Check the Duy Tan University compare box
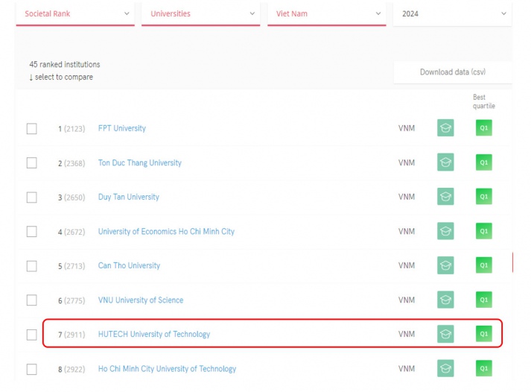 coord(32,197)
